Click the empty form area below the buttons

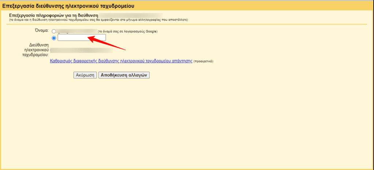(183, 121)
